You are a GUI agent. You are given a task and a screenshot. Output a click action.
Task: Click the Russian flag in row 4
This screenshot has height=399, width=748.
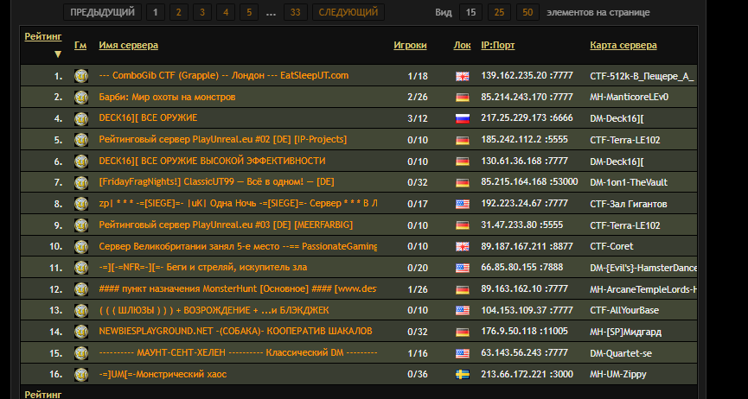(463, 118)
